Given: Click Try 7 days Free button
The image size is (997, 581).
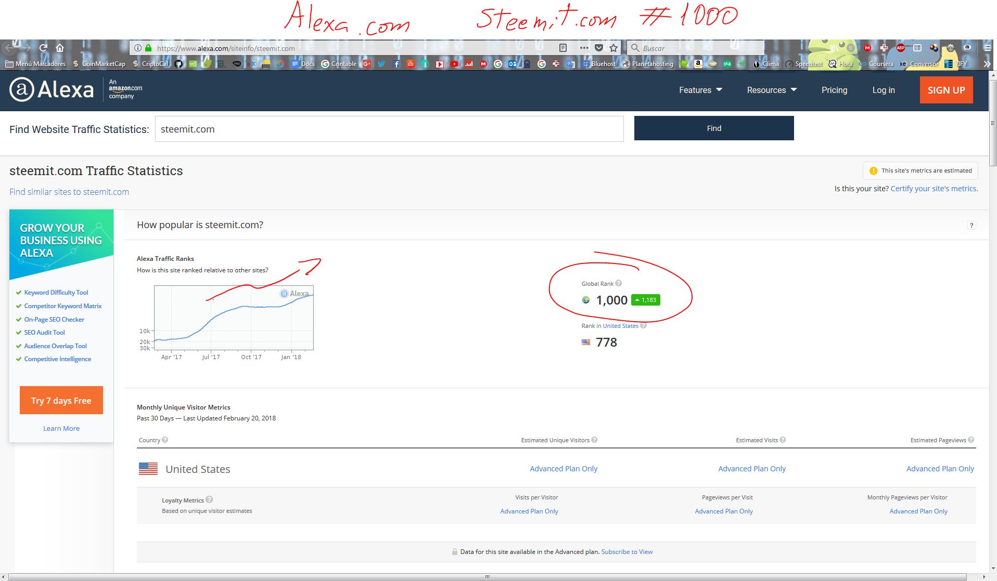Looking at the screenshot, I should pyautogui.click(x=61, y=400).
